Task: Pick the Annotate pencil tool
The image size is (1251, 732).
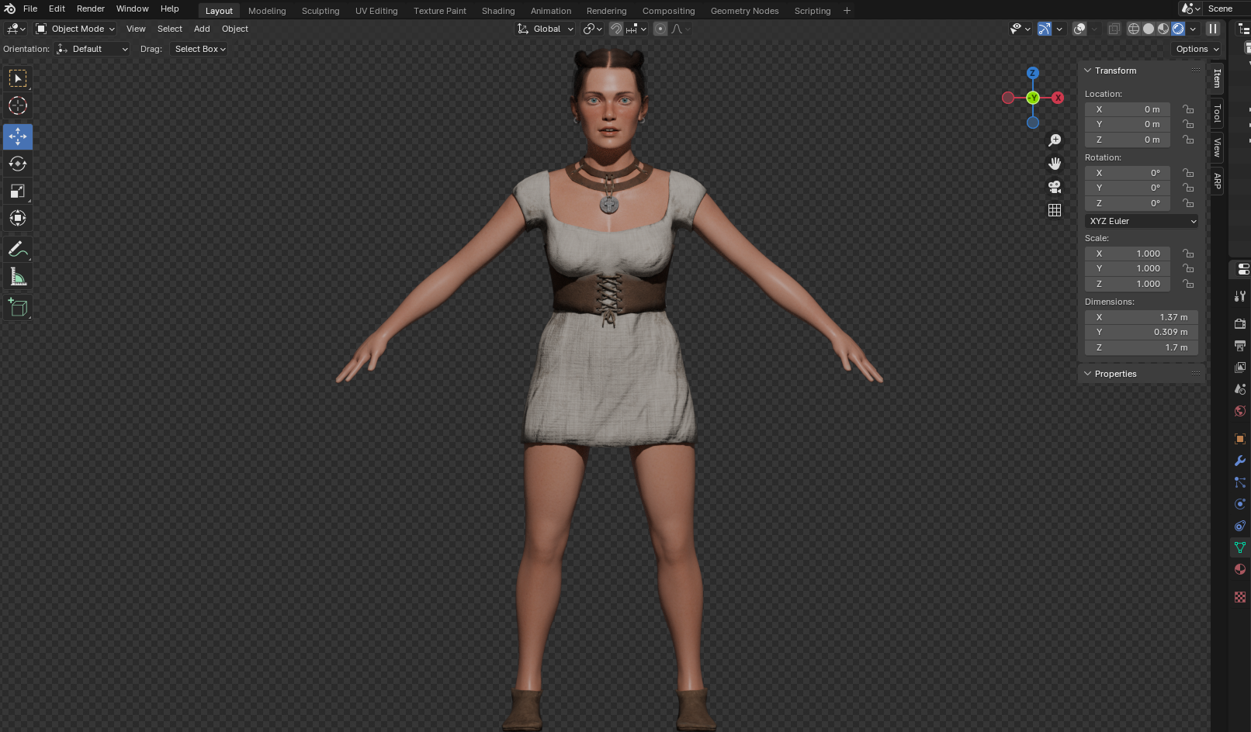Action: 17,250
